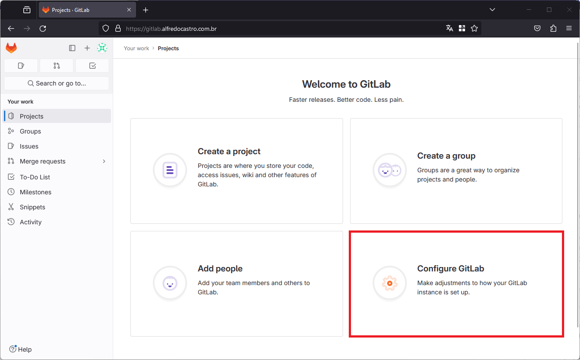Viewport: 580px width, 360px height.
Task: Click the site padlock icon
Action: point(118,29)
